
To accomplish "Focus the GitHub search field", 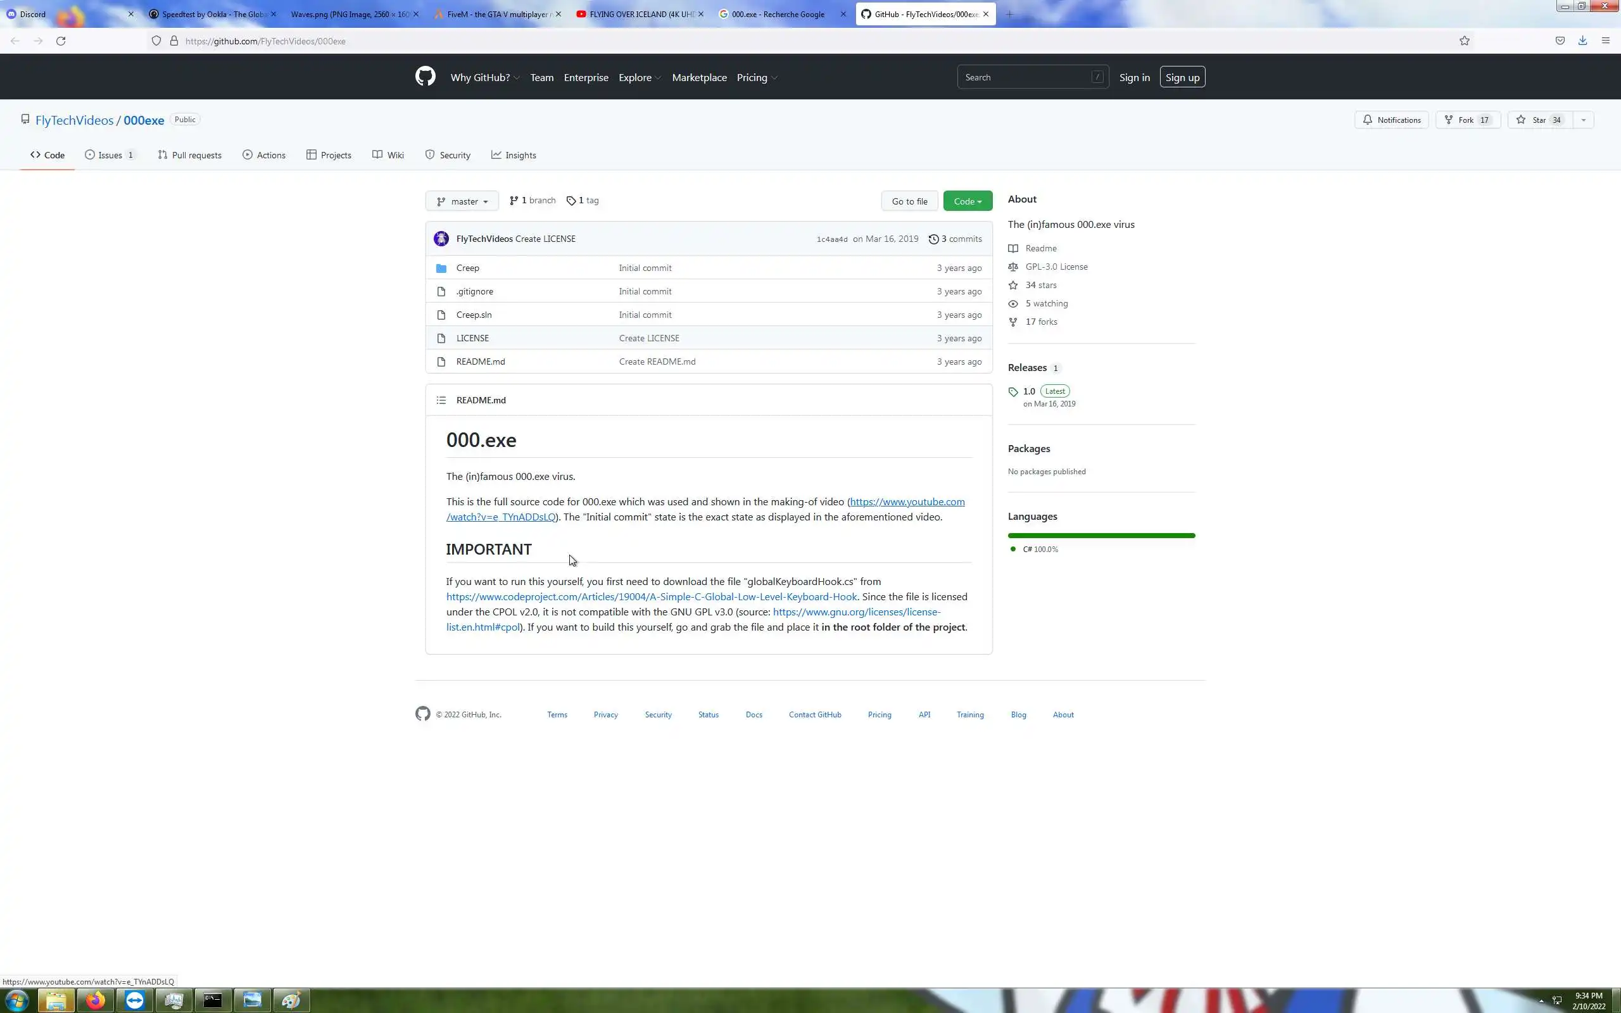I will click(x=1025, y=77).
